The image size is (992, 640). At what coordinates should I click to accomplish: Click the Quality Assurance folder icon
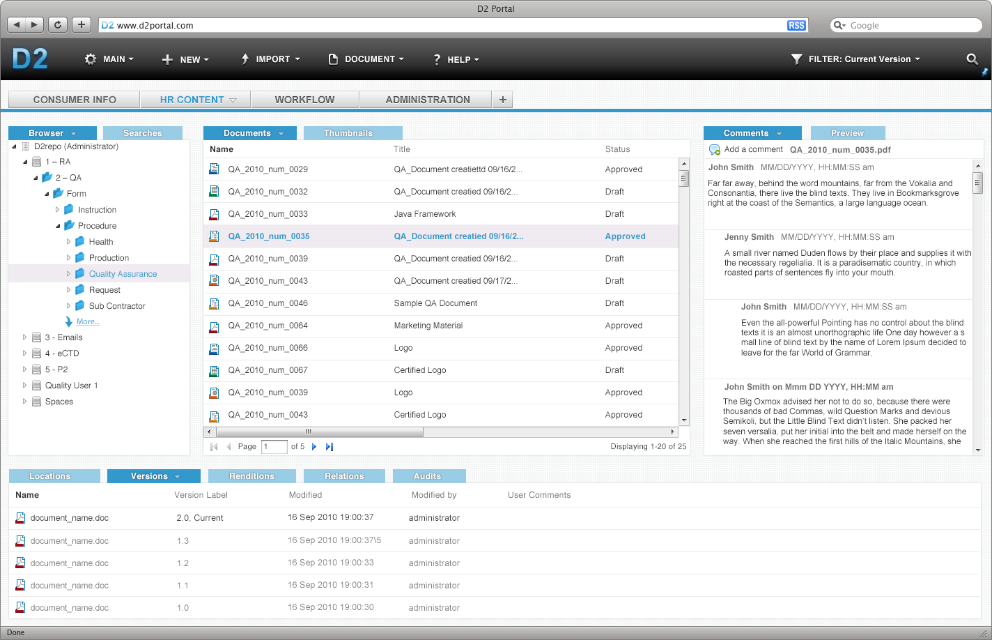tap(80, 273)
